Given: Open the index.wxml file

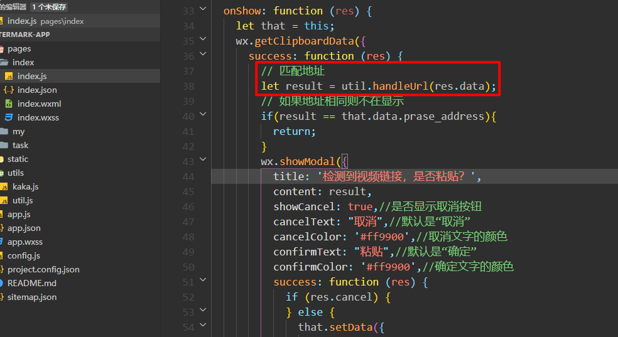Looking at the screenshot, I should pyautogui.click(x=39, y=104).
